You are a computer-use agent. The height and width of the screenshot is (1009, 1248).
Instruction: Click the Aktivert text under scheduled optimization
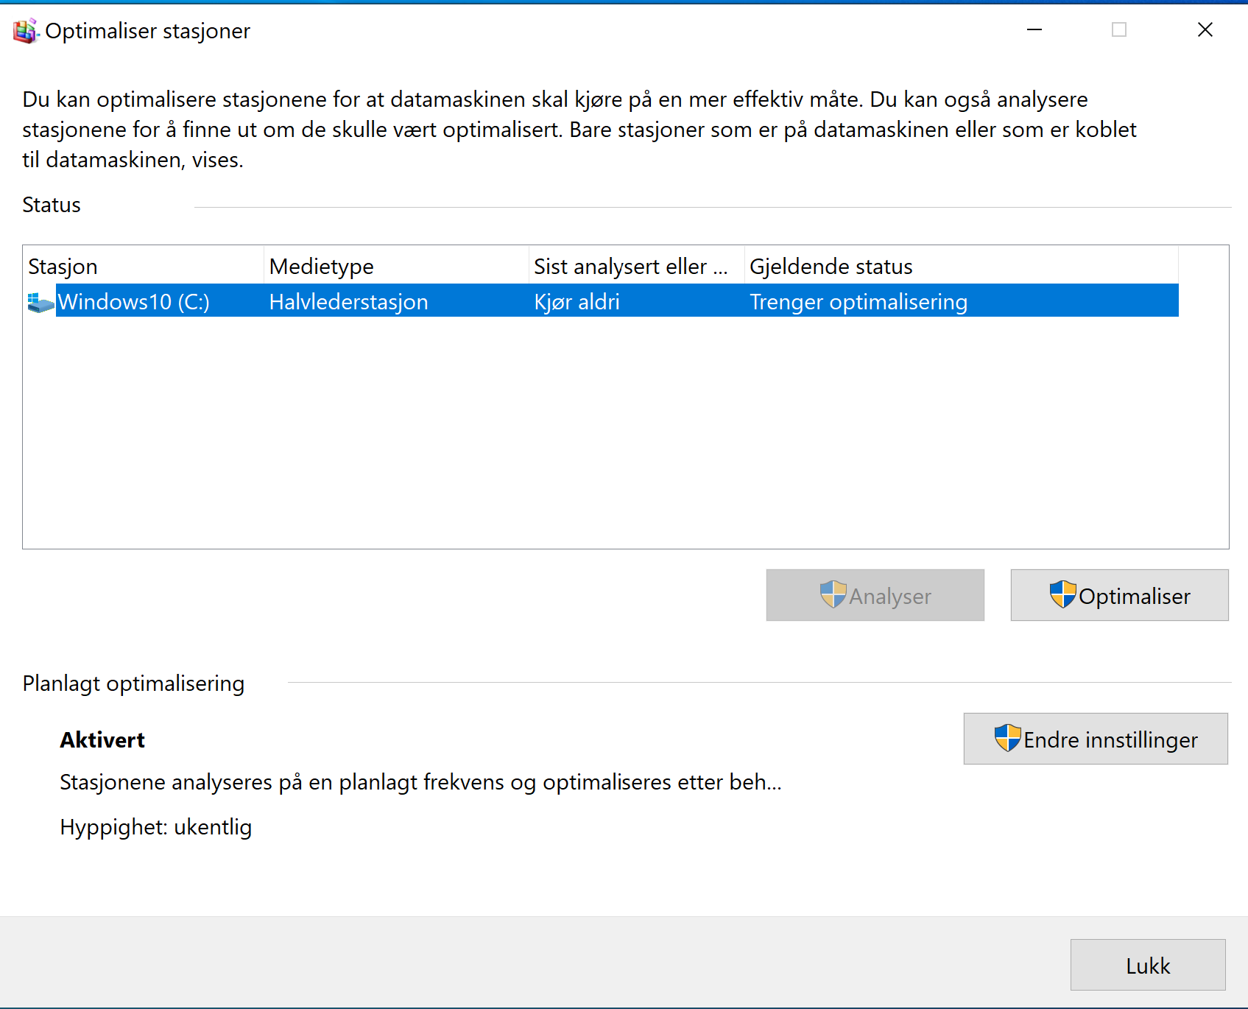pos(102,739)
